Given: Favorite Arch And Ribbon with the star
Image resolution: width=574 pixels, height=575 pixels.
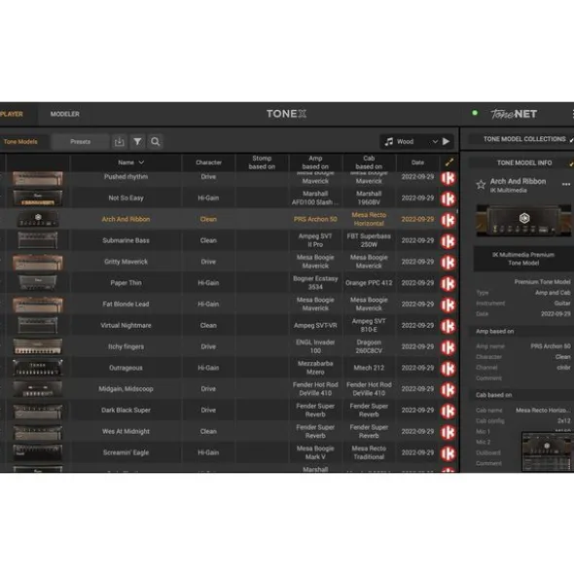Looking at the screenshot, I should (x=481, y=185).
